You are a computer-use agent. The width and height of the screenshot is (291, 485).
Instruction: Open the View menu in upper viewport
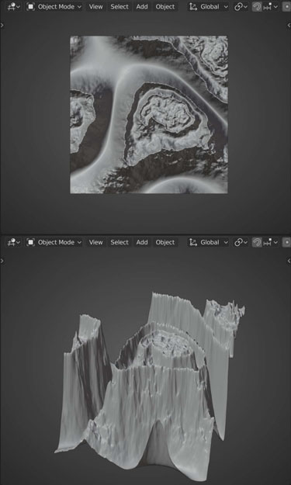click(x=96, y=6)
